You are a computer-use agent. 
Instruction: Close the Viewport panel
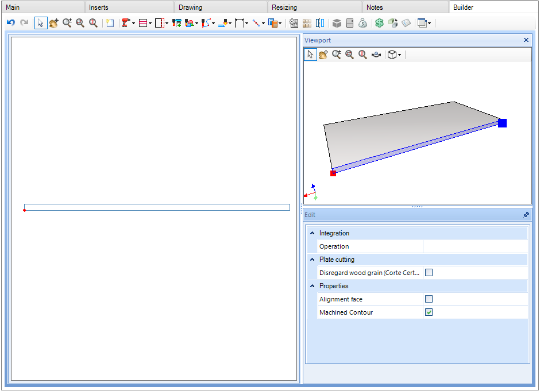526,40
